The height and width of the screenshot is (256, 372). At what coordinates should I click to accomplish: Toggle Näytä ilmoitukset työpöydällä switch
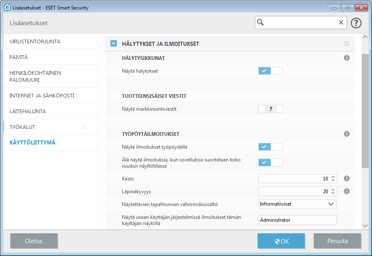(x=270, y=147)
